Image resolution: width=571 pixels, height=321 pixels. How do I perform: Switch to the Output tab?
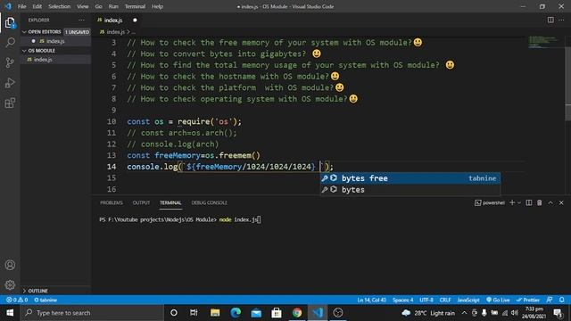141,202
